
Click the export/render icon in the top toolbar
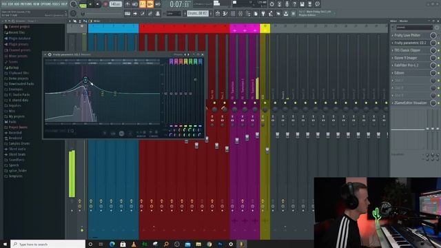tap(309, 4)
